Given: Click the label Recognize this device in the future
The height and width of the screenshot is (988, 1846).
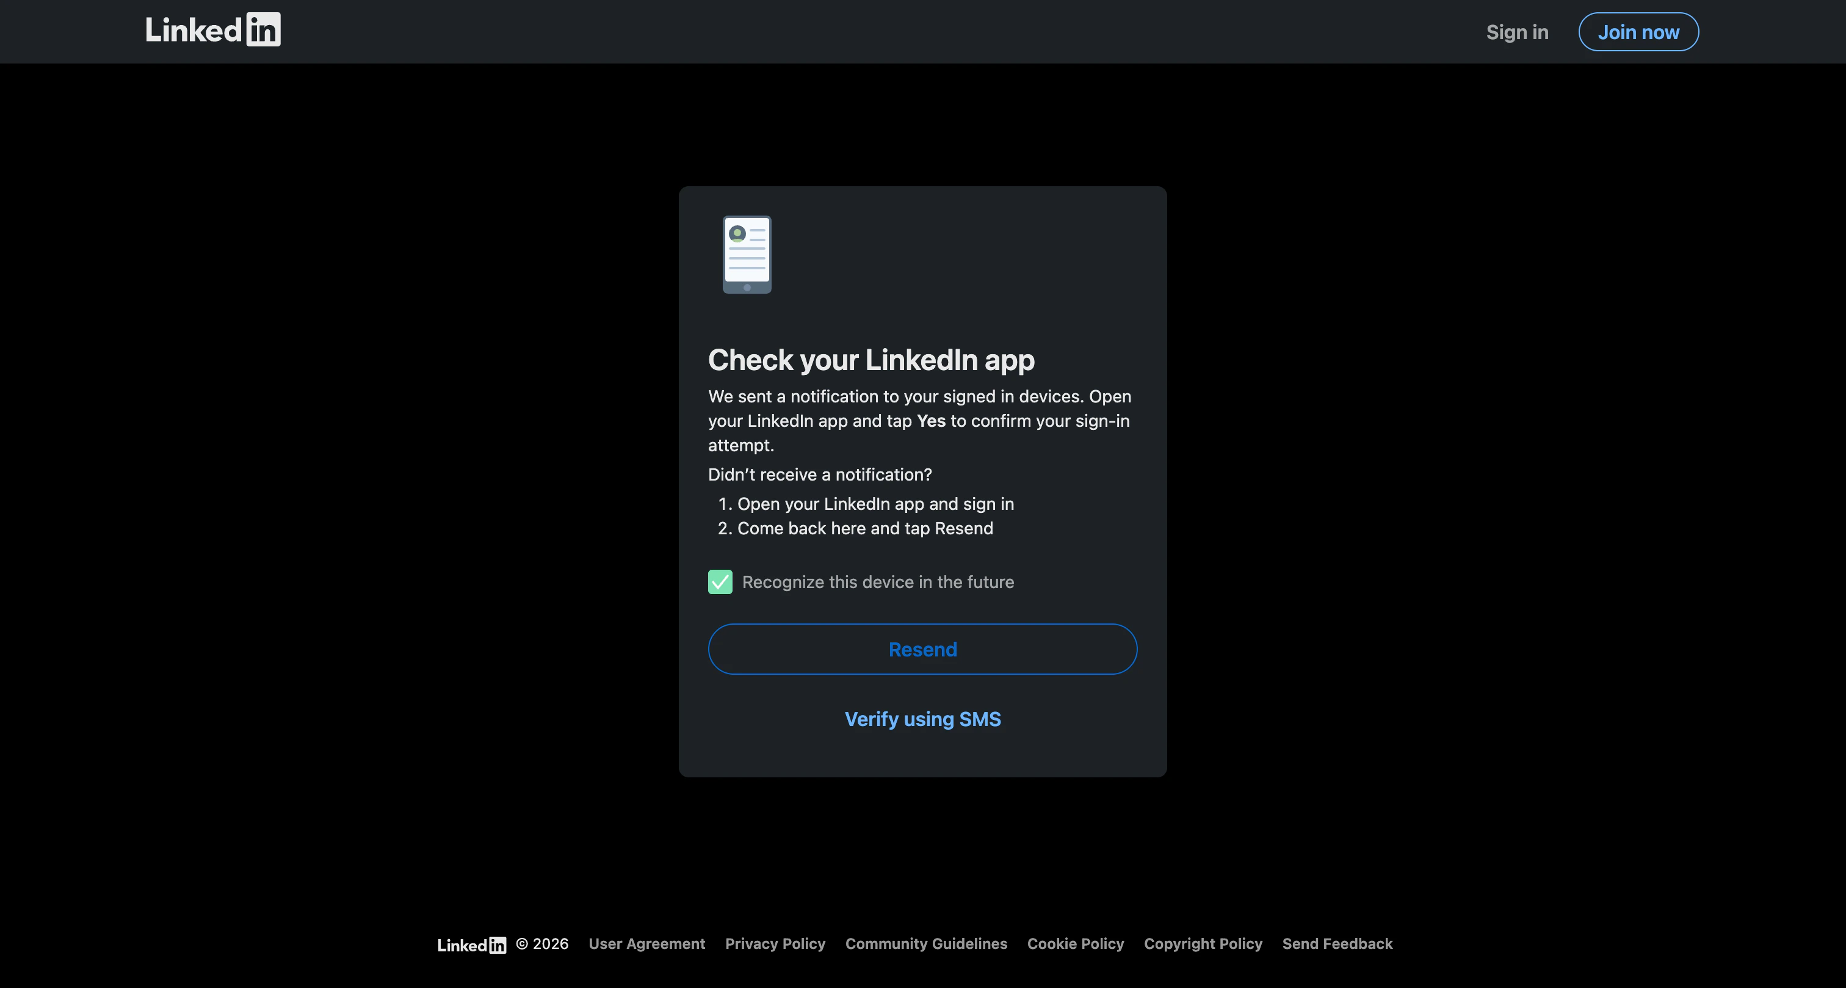Looking at the screenshot, I should click(x=878, y=582).
